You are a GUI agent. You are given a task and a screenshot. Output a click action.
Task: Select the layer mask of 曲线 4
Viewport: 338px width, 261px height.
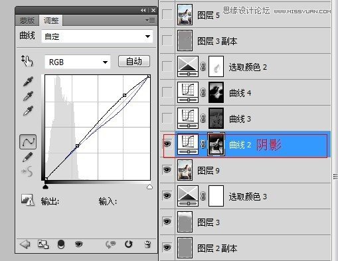pyautogui.click(x=216, y=92)
